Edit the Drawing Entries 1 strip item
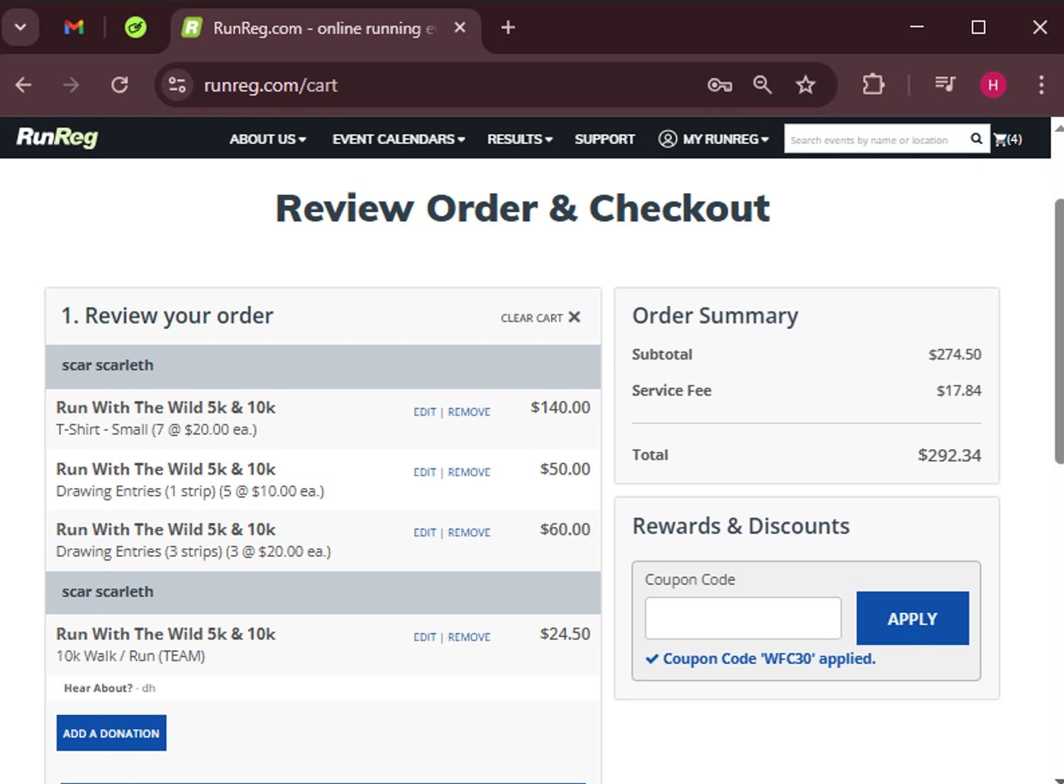1064x784 pixels. pos(425,472)
